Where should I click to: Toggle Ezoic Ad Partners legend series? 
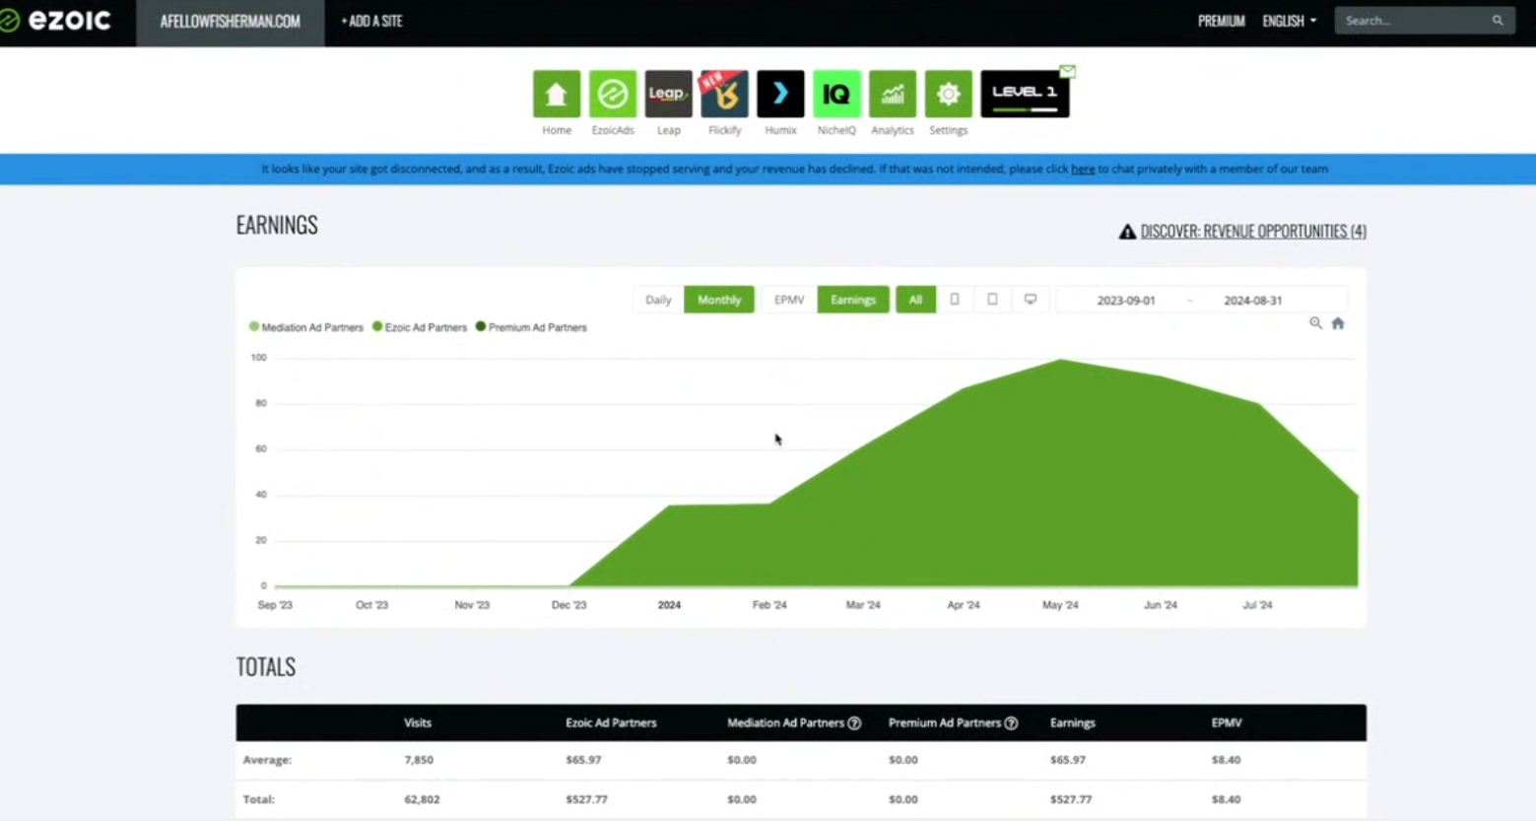(420, 327)
